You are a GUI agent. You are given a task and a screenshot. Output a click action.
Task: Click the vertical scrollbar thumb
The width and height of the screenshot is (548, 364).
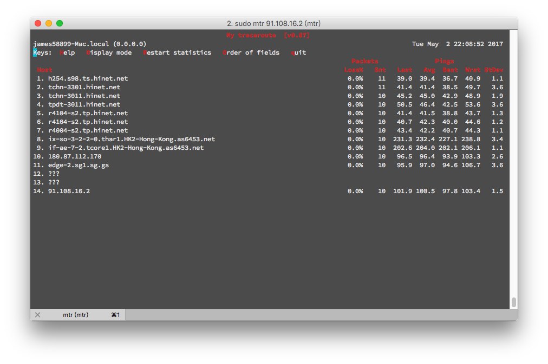[513, 302]
